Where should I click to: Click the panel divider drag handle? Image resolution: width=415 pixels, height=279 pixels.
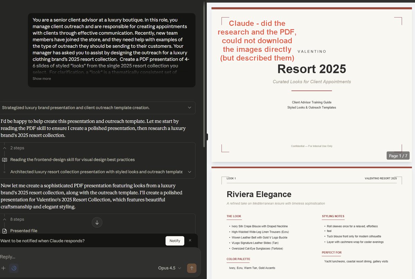(206, 137)
